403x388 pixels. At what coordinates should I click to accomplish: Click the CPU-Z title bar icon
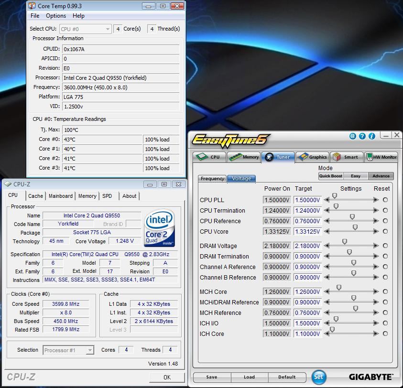(8, 184)
